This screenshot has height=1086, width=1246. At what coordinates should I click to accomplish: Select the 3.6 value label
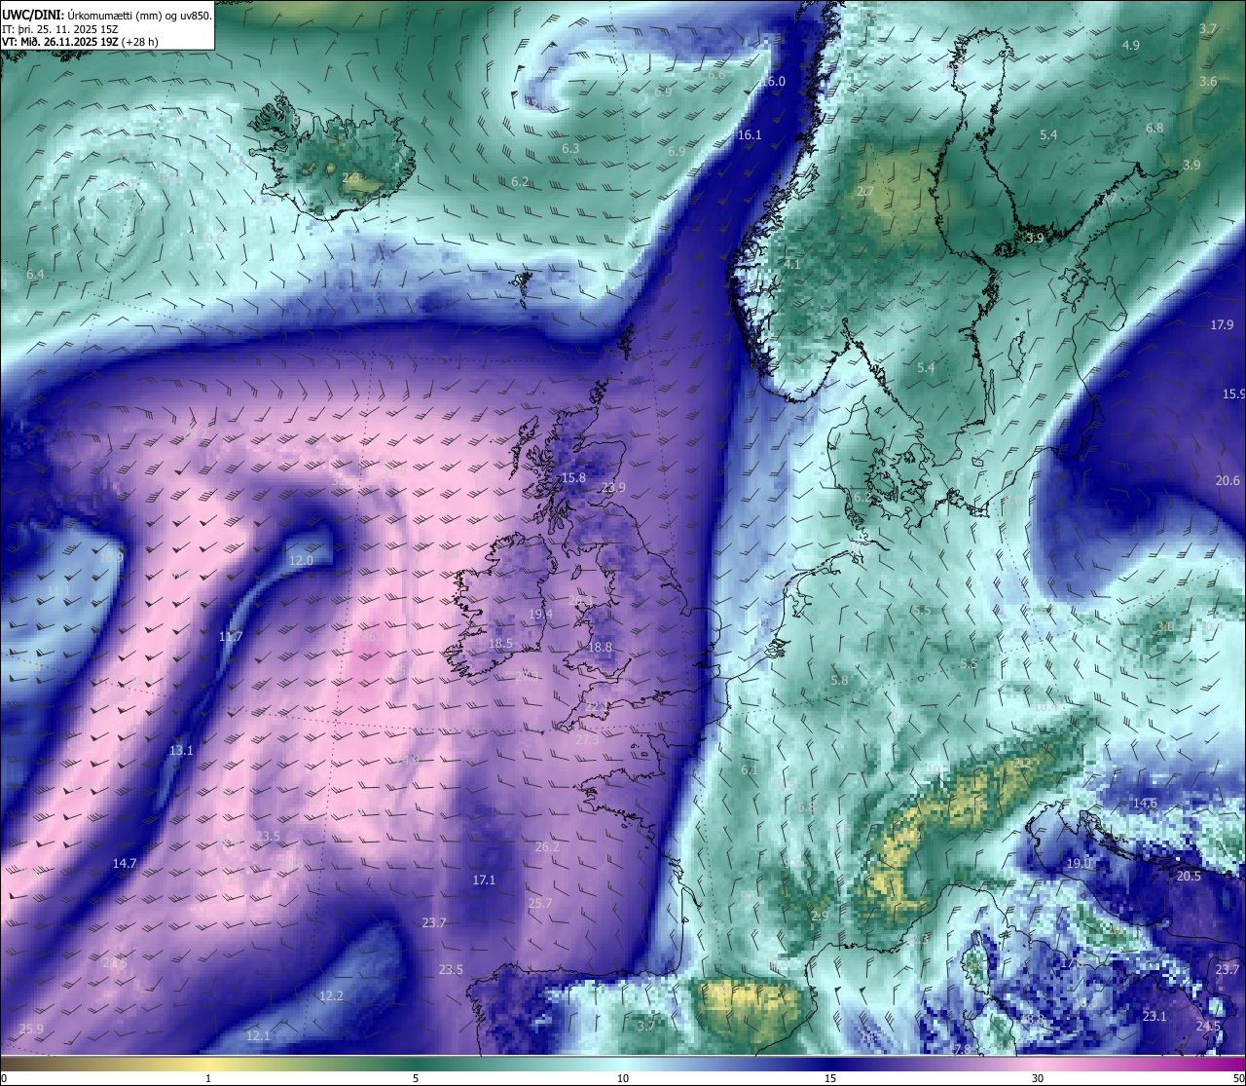point(1208,82)
